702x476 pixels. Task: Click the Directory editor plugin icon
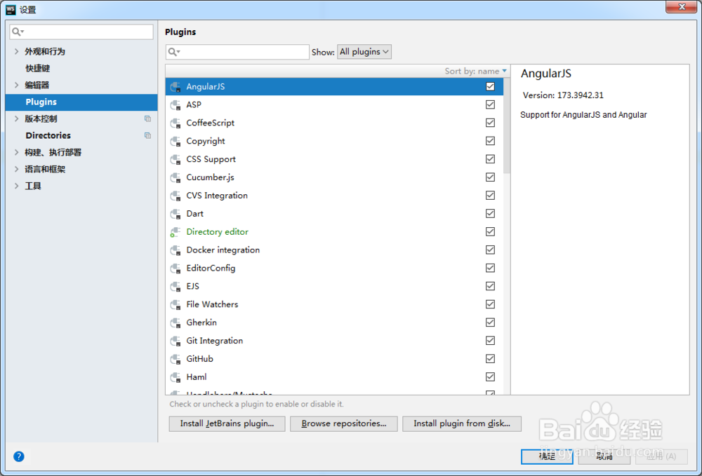[175, 232]
